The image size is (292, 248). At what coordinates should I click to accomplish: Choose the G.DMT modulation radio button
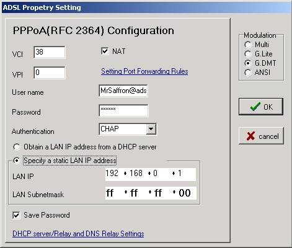click(x=247, y=63)
